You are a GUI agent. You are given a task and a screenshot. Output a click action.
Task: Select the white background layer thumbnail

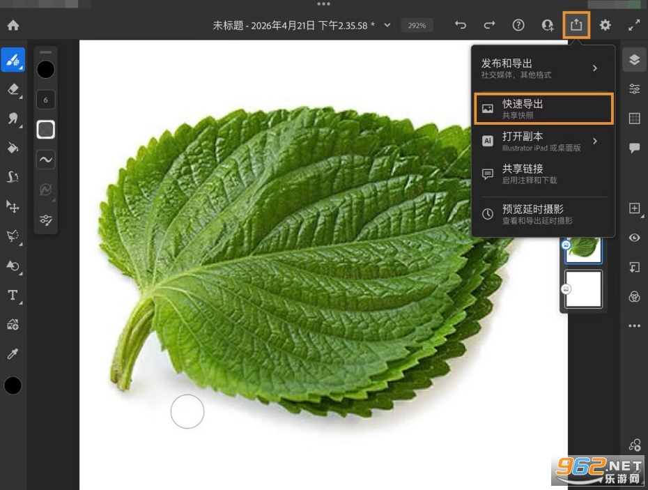pyautogui.click(x=583, y=289)
